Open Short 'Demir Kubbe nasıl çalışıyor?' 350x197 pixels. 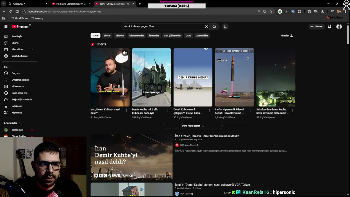click(193, 77)
